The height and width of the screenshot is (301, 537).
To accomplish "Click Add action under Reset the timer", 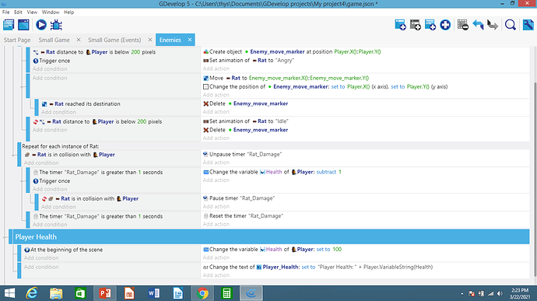I will (x=216, y=224).
